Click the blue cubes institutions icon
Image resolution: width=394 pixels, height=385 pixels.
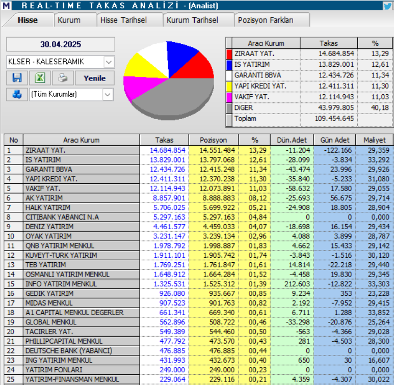pos(17,94)
